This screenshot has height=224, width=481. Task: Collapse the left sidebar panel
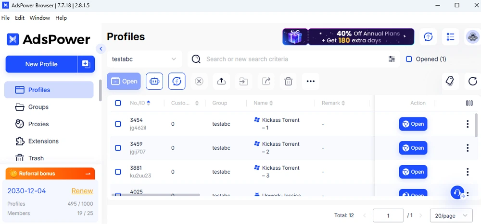(x=101, y=48)
